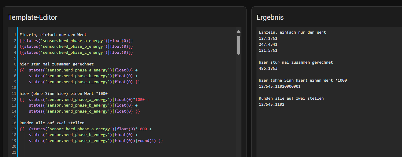Viewport: 402px width, 157px height.
Task: Click result 127545.11020000001
Action: click(280, 86)
